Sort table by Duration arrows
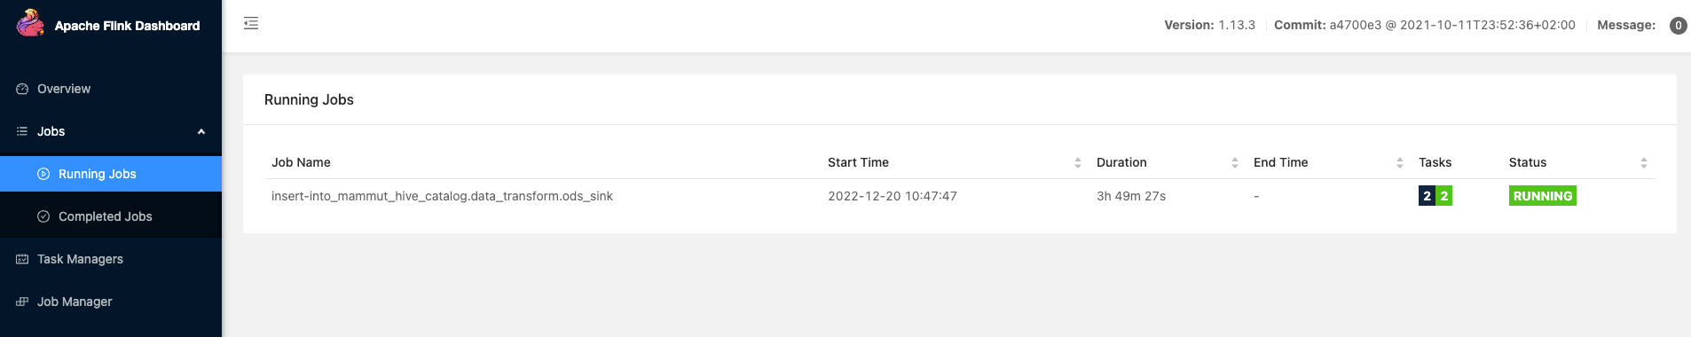1691x337 pixels. tap(1235, 162)
